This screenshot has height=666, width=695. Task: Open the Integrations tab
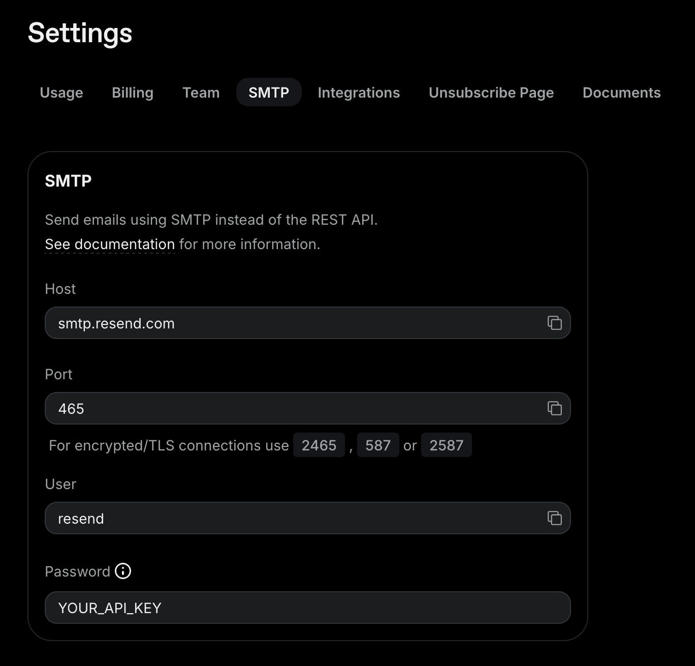click(359, 93)
